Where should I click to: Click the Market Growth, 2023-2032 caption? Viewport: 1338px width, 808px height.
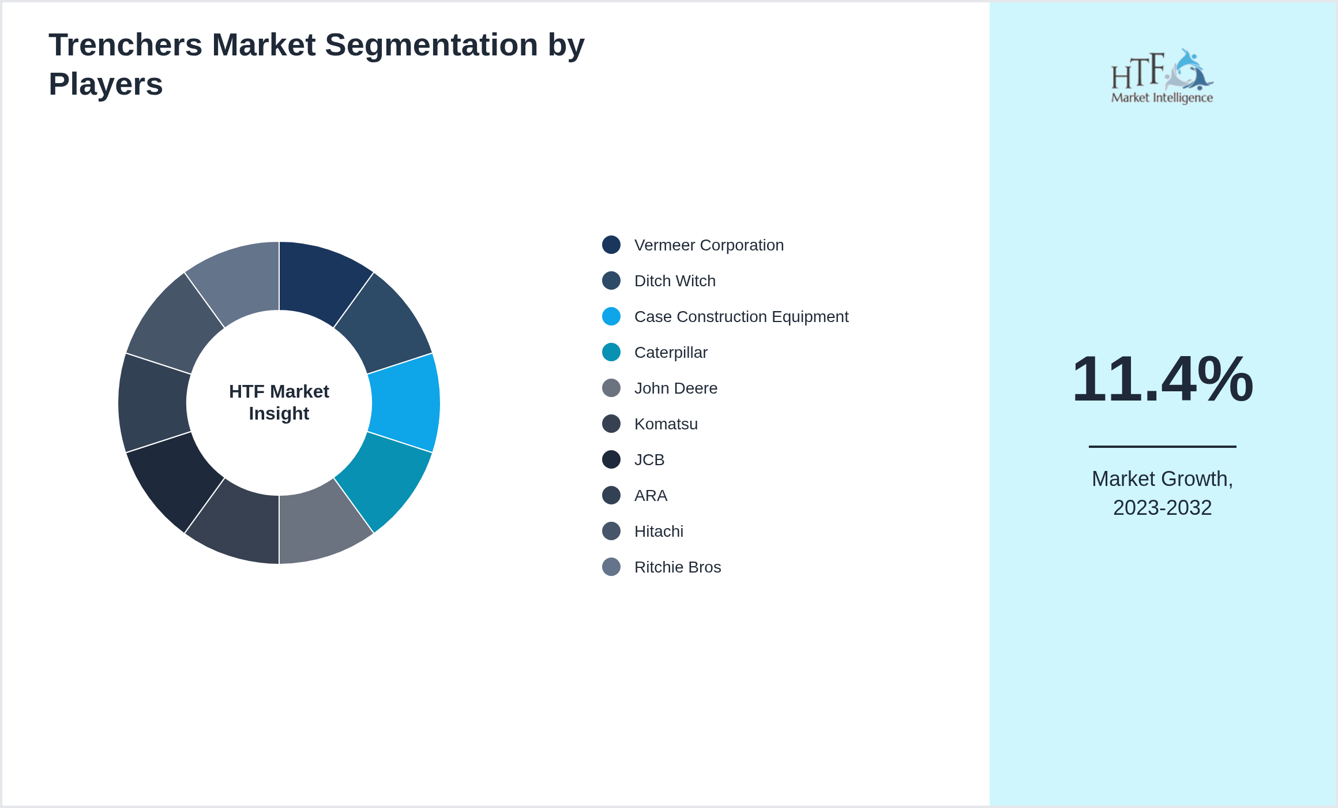coord(1162,493)
